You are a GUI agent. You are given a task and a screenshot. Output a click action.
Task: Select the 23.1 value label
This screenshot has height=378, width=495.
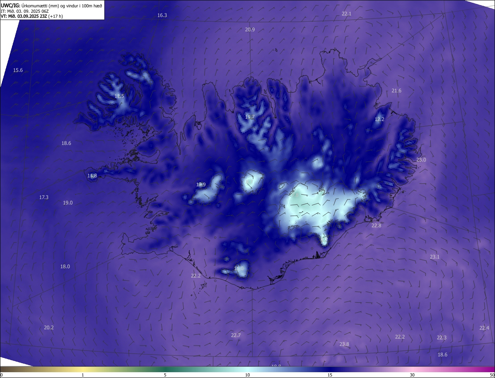click(x=435, y=257)
